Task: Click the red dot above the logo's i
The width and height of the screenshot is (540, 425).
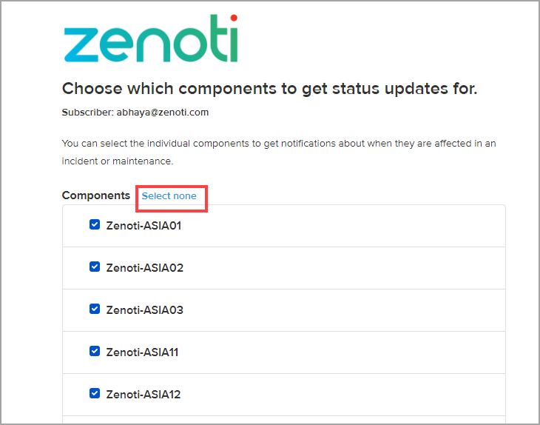Action: (x=234, y=18)
